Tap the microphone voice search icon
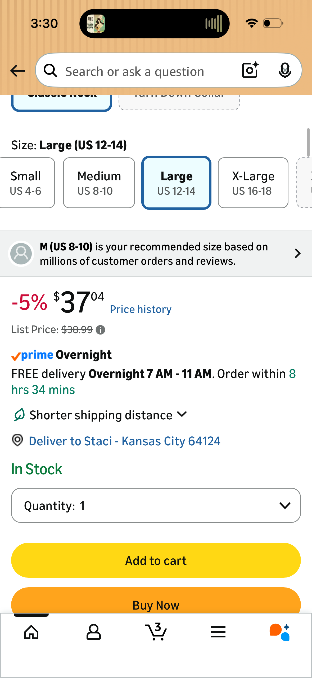The image size is (312, 678). [x=285, y=70]
